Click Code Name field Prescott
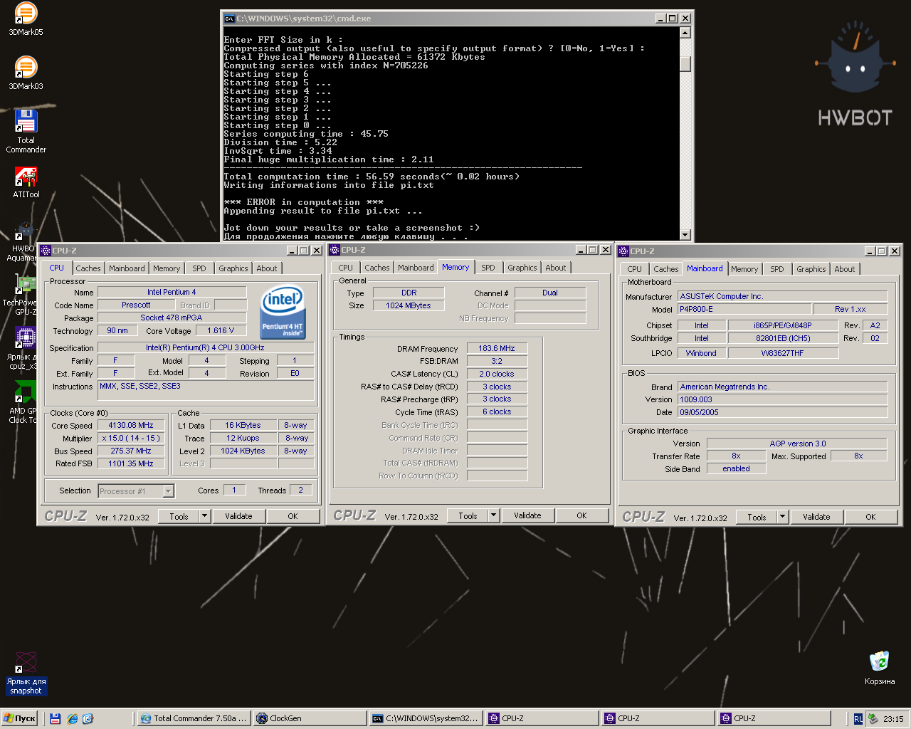This screenshot has height=729, width=911. tap(136, 305)
